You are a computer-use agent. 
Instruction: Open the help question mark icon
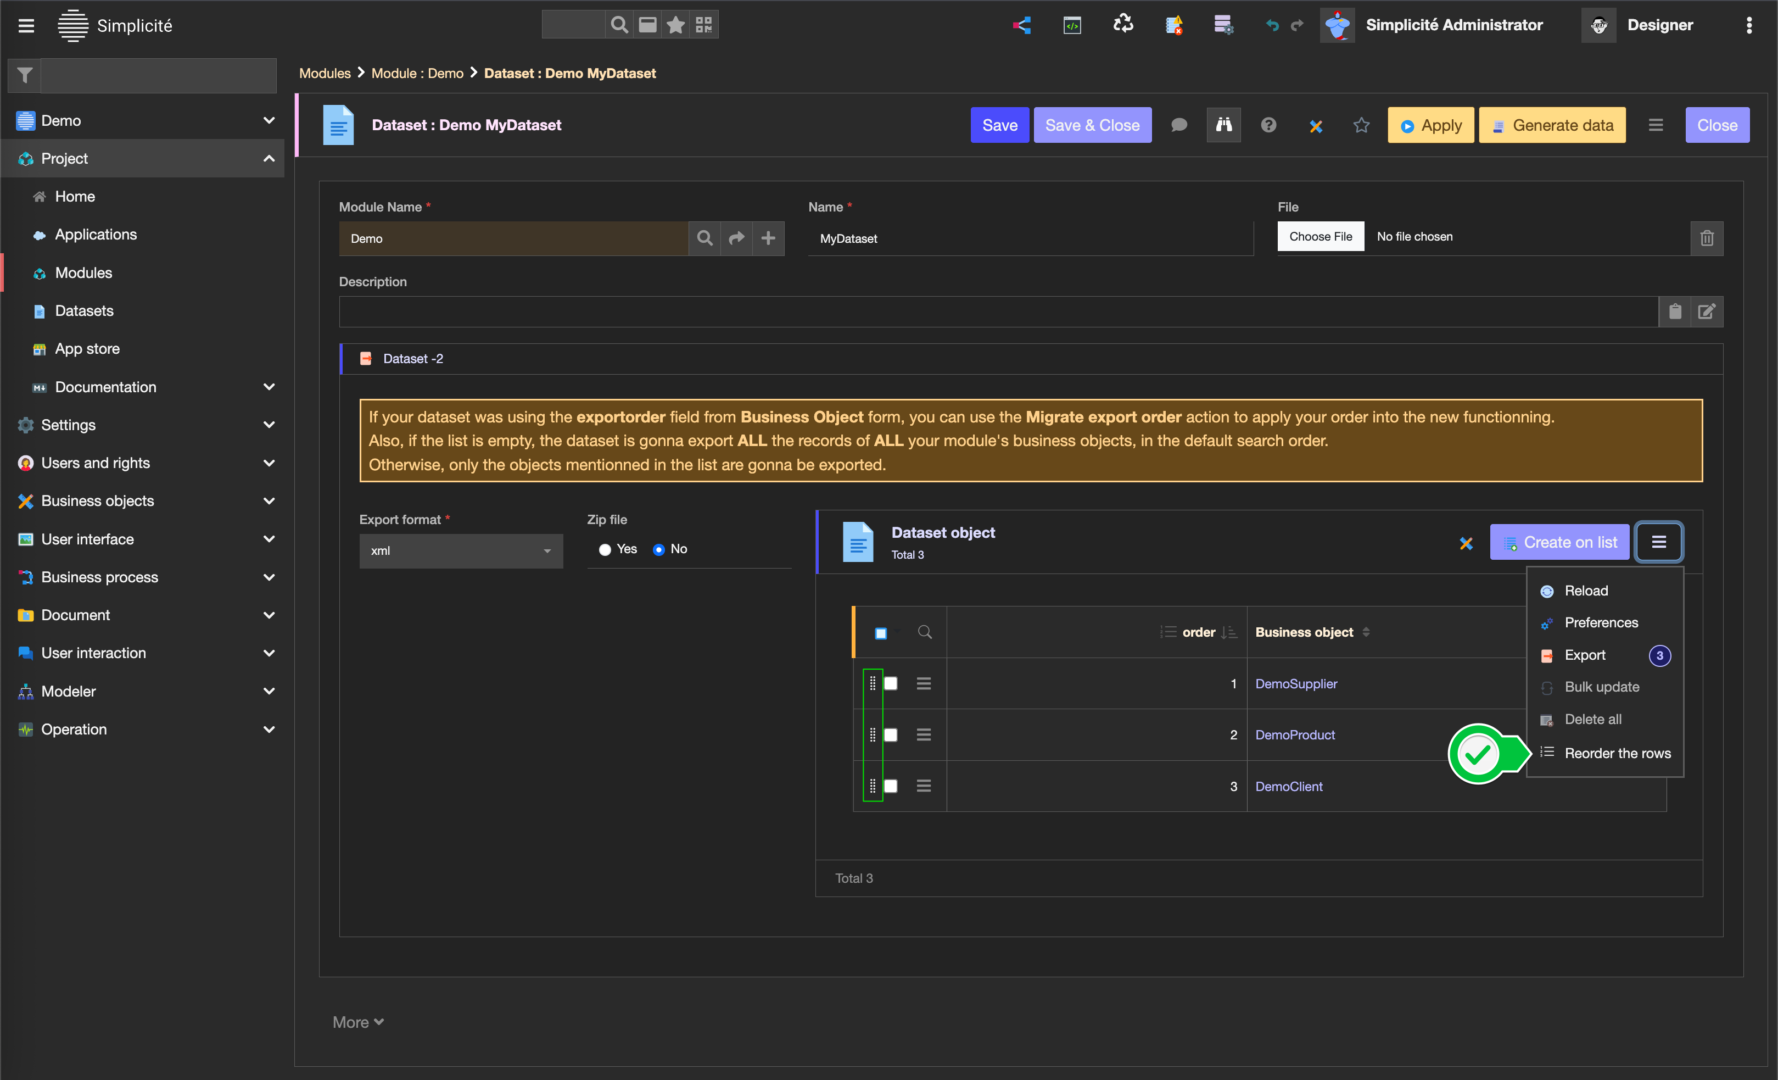(x=1268, y=125)
